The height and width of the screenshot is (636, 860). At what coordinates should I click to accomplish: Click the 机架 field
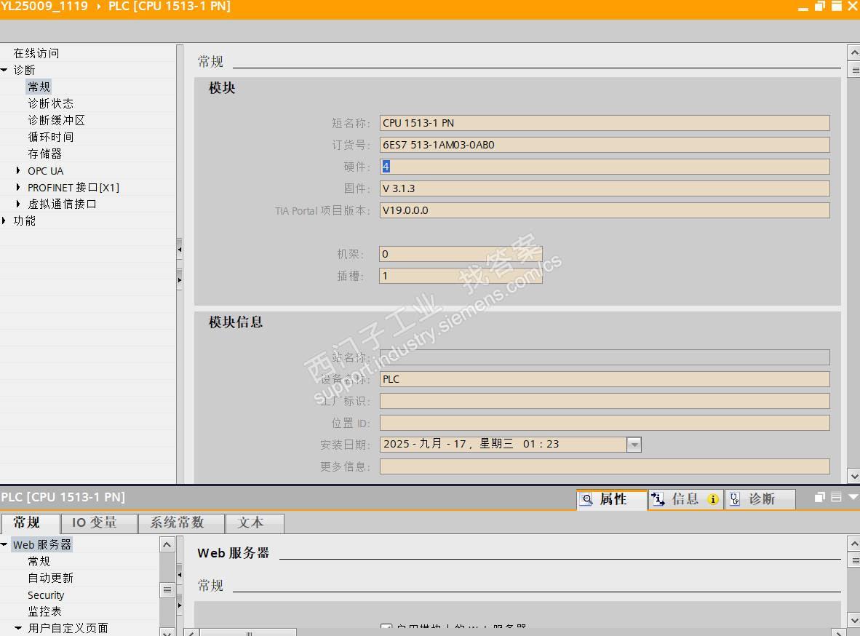[x=461, y=254]
